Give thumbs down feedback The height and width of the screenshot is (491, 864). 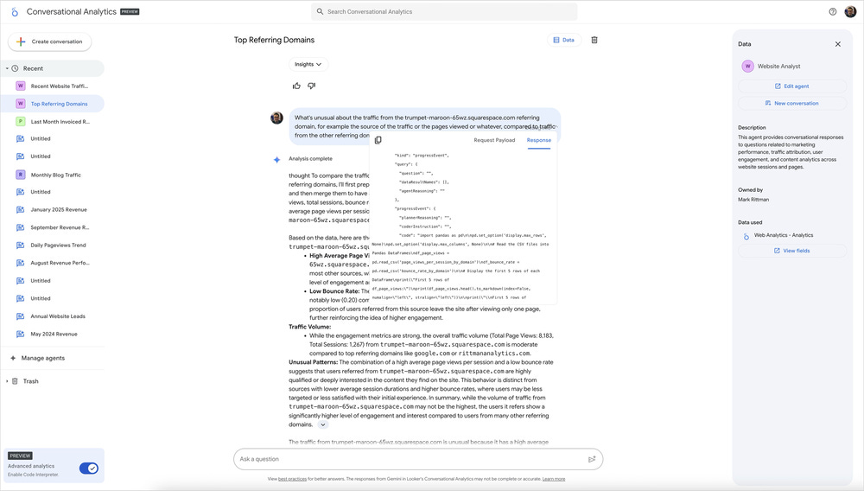click(x=311, y=86)
